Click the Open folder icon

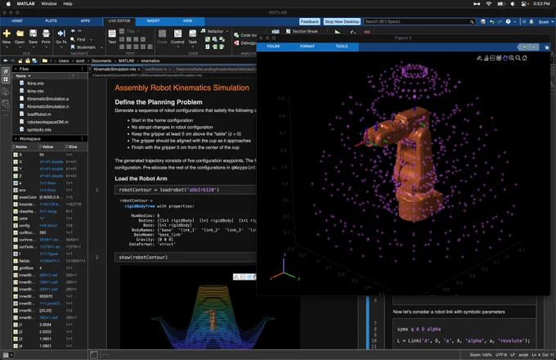[x=20, y=34]
